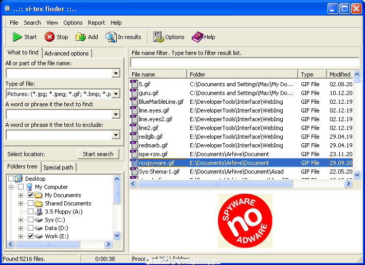Select the line.eyes2.gif file icon
The width and height of the screenshot is (365, 265).
tap(134, 119)
